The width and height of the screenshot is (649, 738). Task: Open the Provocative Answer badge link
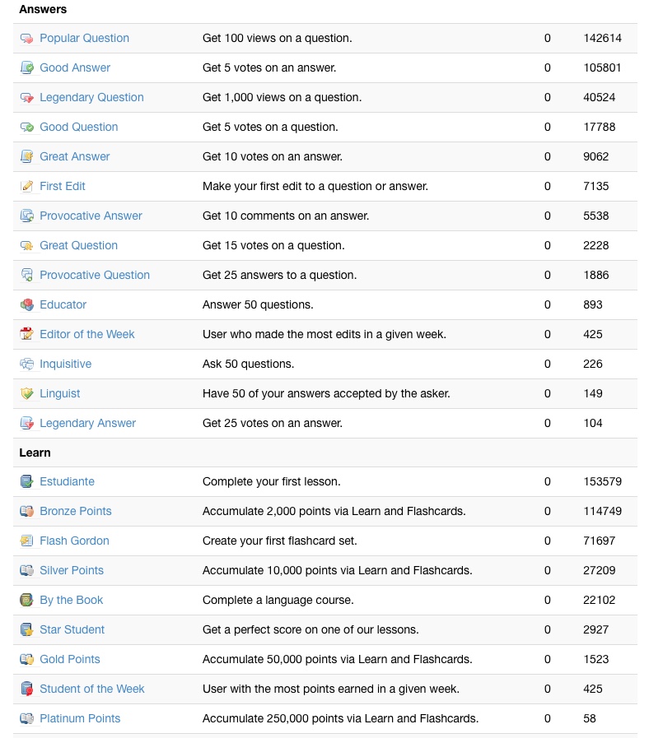(x=91, y=216)
